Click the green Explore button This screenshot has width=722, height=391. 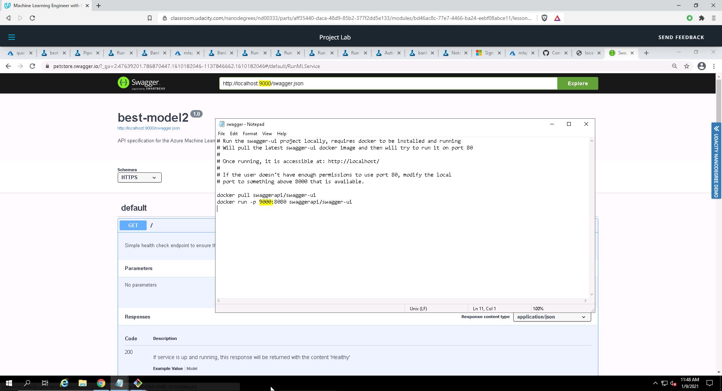coord(578,83)
